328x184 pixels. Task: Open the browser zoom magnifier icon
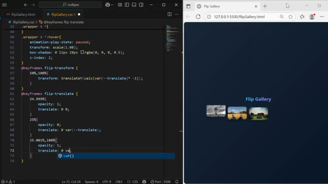(282, 17)
